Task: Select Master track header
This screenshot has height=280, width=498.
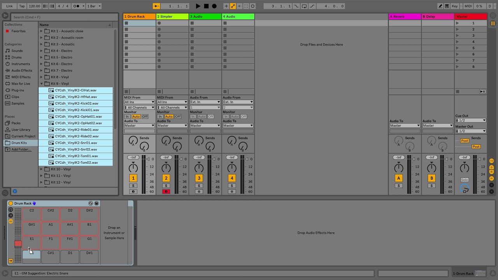Action: 471,17
